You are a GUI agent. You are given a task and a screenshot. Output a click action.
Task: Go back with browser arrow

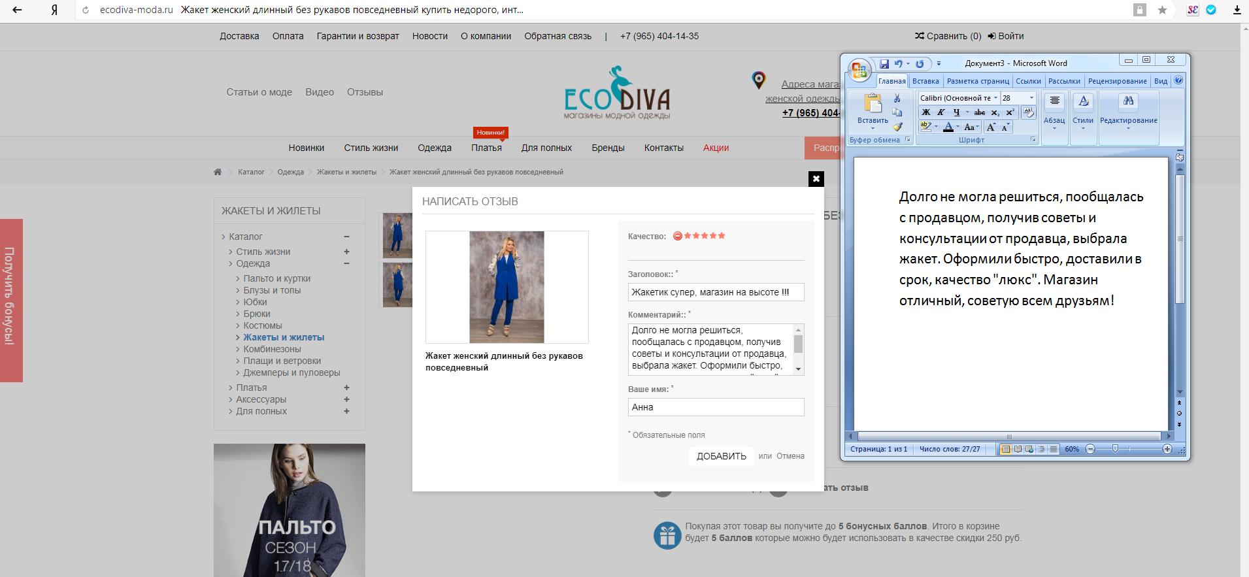click(17, 10)
